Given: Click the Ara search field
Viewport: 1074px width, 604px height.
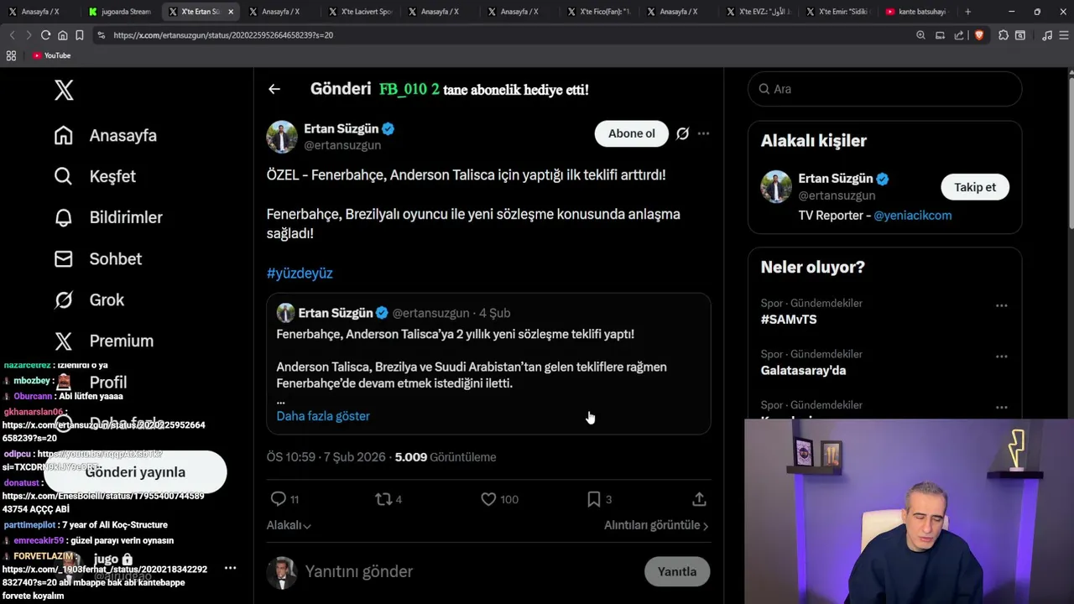Looking at the screenshot, I should (884, 89).
